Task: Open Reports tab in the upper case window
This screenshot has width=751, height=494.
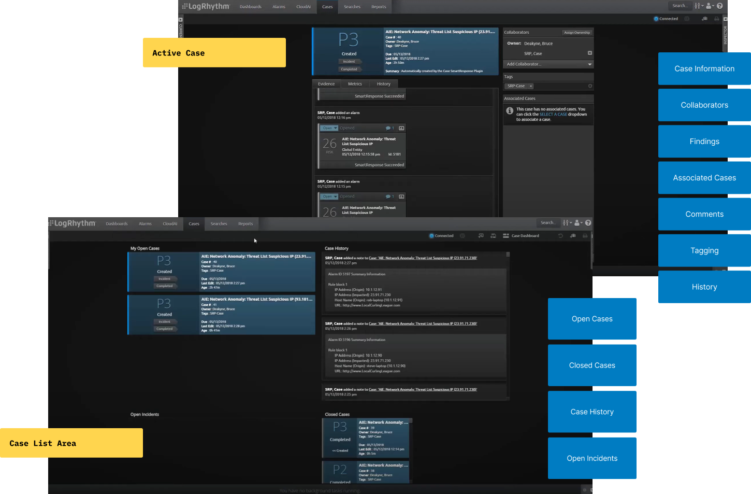Action: click(379, 7)
